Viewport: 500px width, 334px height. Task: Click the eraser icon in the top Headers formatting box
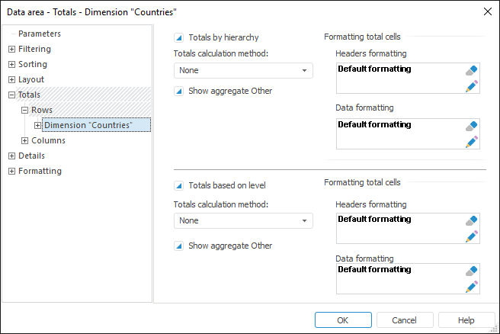[x=472, y=70]
